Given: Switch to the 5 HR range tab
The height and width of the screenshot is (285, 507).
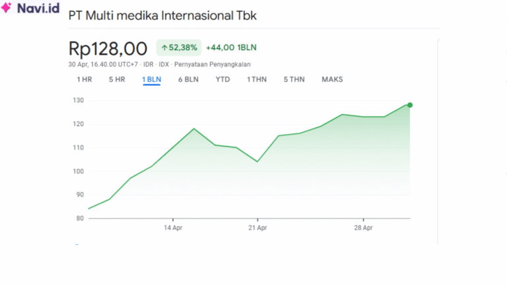Looking at the screenshot, I should click(117, 80).
